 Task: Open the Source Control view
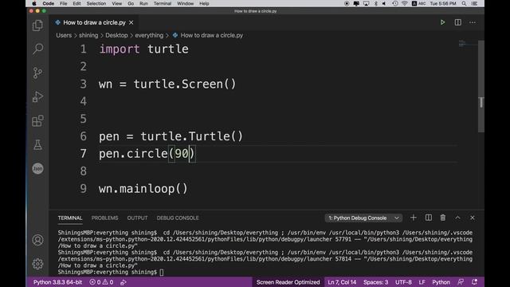tap(37, 73)
